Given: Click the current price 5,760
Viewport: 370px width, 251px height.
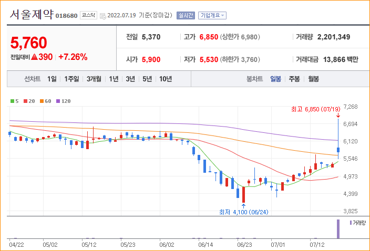Looking at the screenshot, I should (x=28, y=43).
